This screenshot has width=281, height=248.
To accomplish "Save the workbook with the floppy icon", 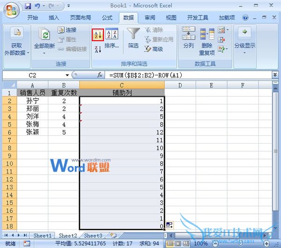I will click(28, 6).
